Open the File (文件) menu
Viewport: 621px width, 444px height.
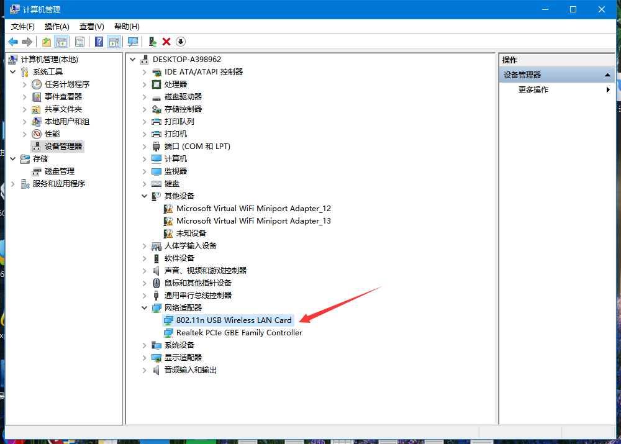pyautogui.click(x=22, y=27)
